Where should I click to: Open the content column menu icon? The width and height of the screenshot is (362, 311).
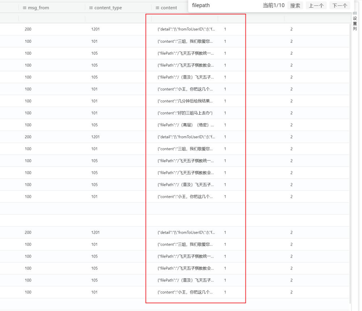[x=157, y=8]
